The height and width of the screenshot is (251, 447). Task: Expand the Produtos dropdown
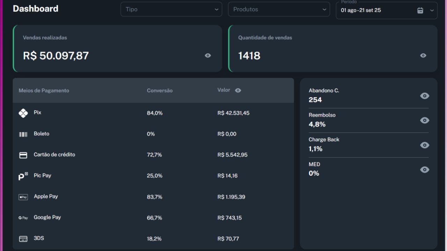coord(279,9)
